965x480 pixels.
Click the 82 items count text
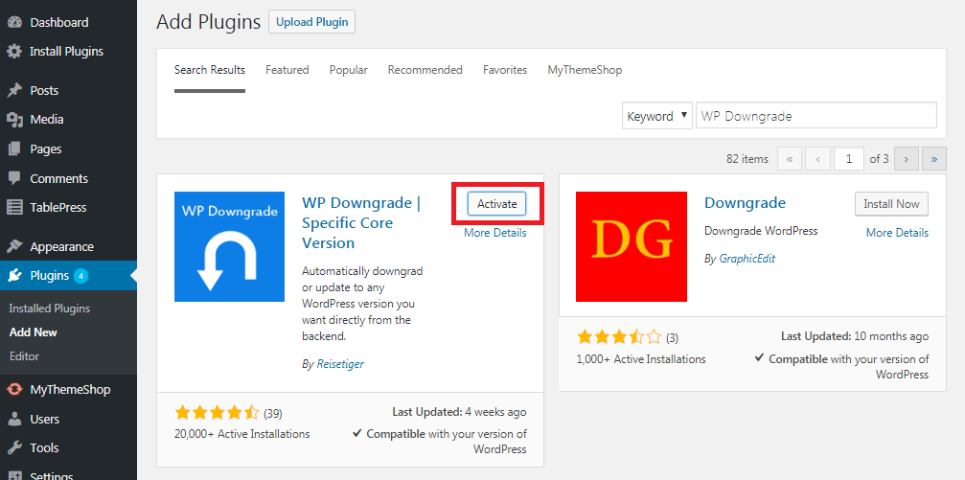coord(747,159)
